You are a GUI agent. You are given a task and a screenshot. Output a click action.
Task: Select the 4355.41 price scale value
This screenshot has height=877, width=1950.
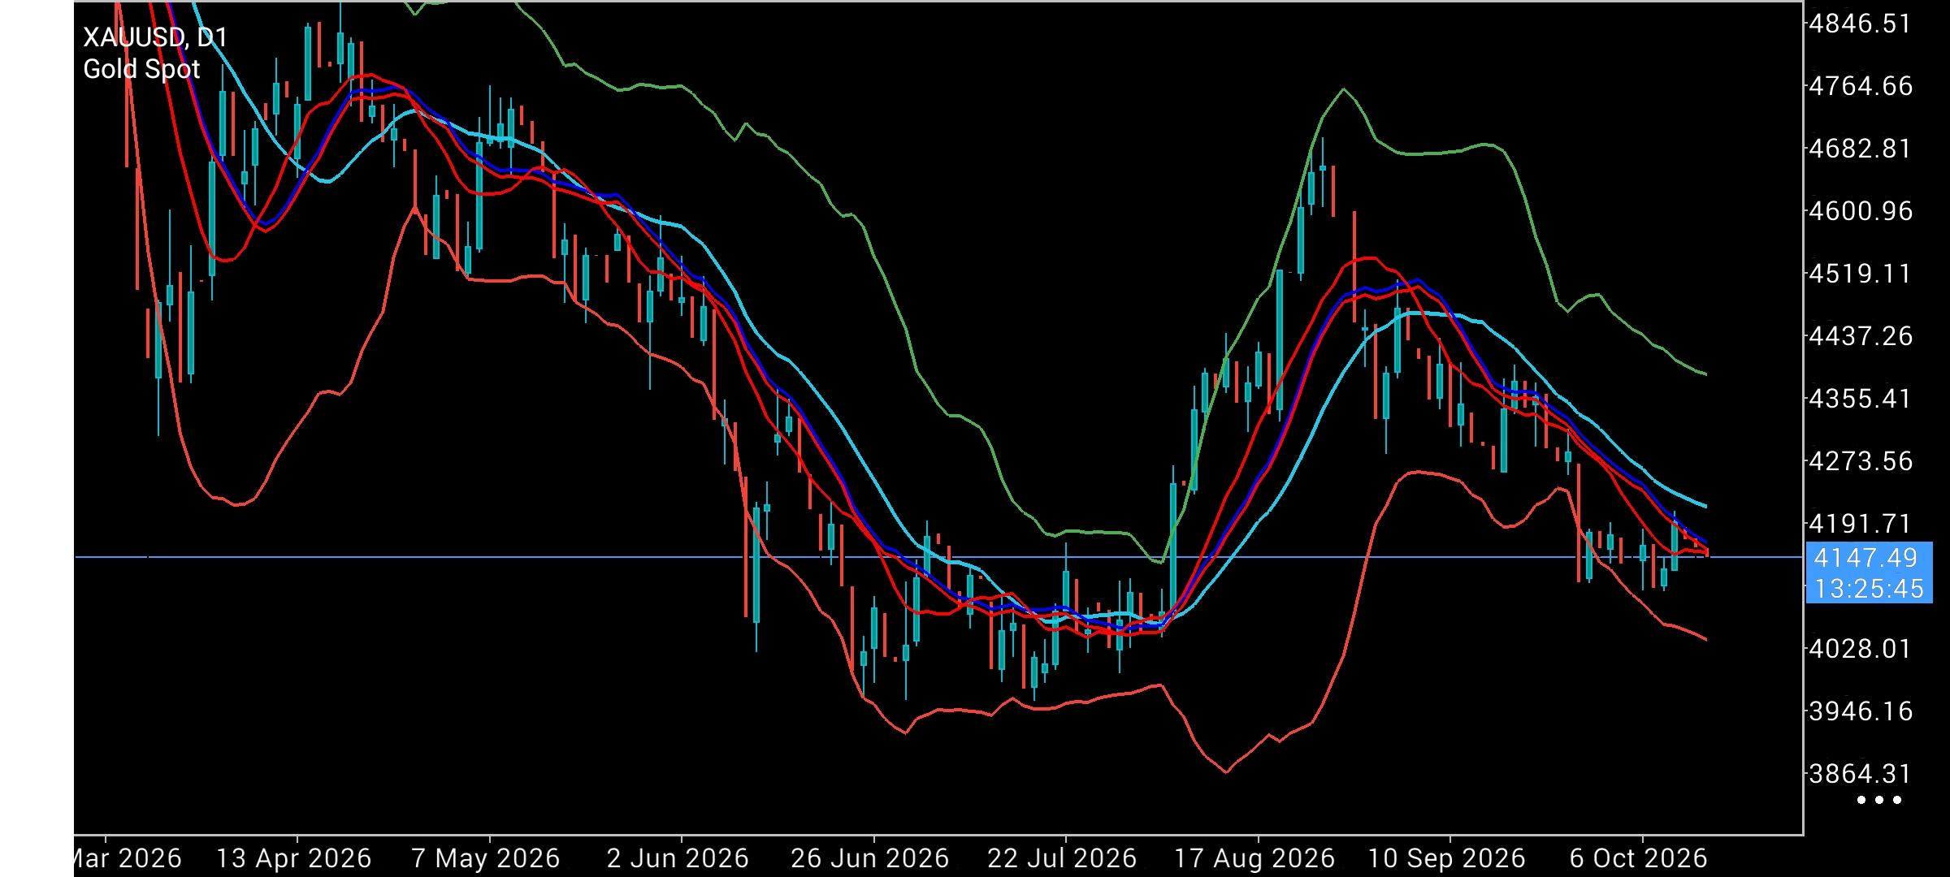[x=1861, y=399]
